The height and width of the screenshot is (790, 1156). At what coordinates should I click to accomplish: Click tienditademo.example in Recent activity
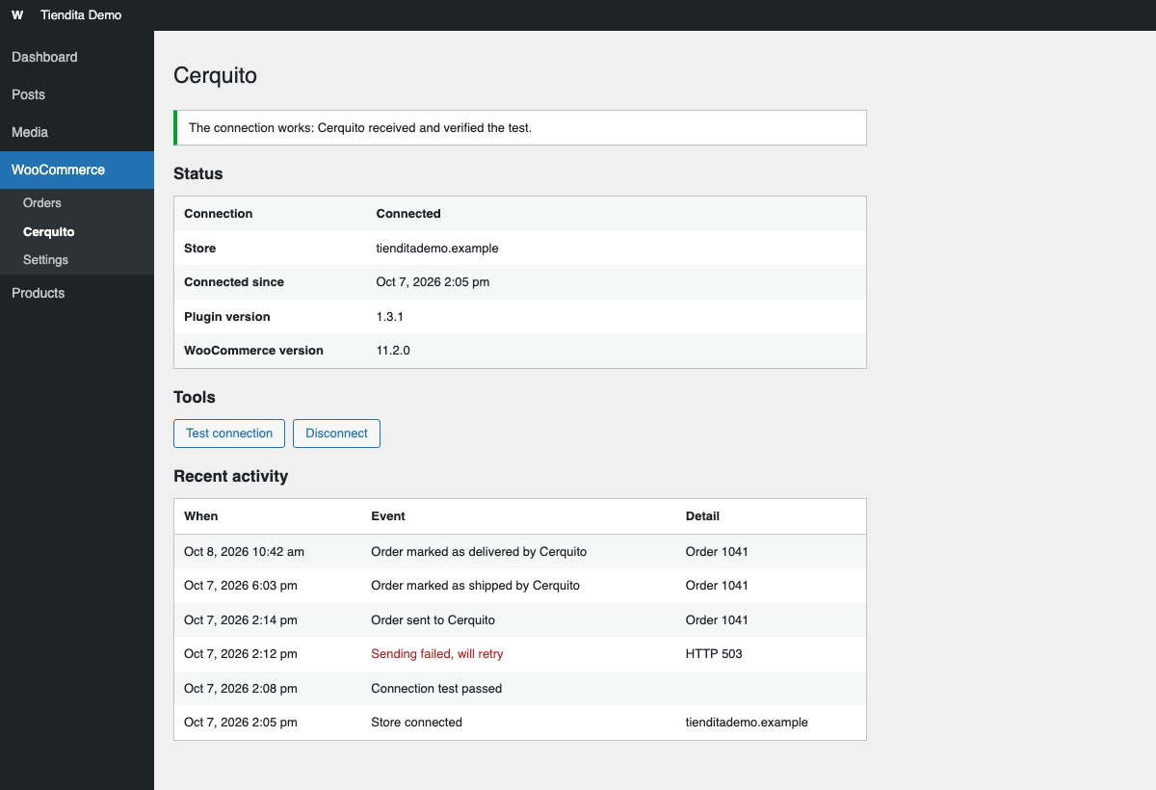[x=747, y=723]
